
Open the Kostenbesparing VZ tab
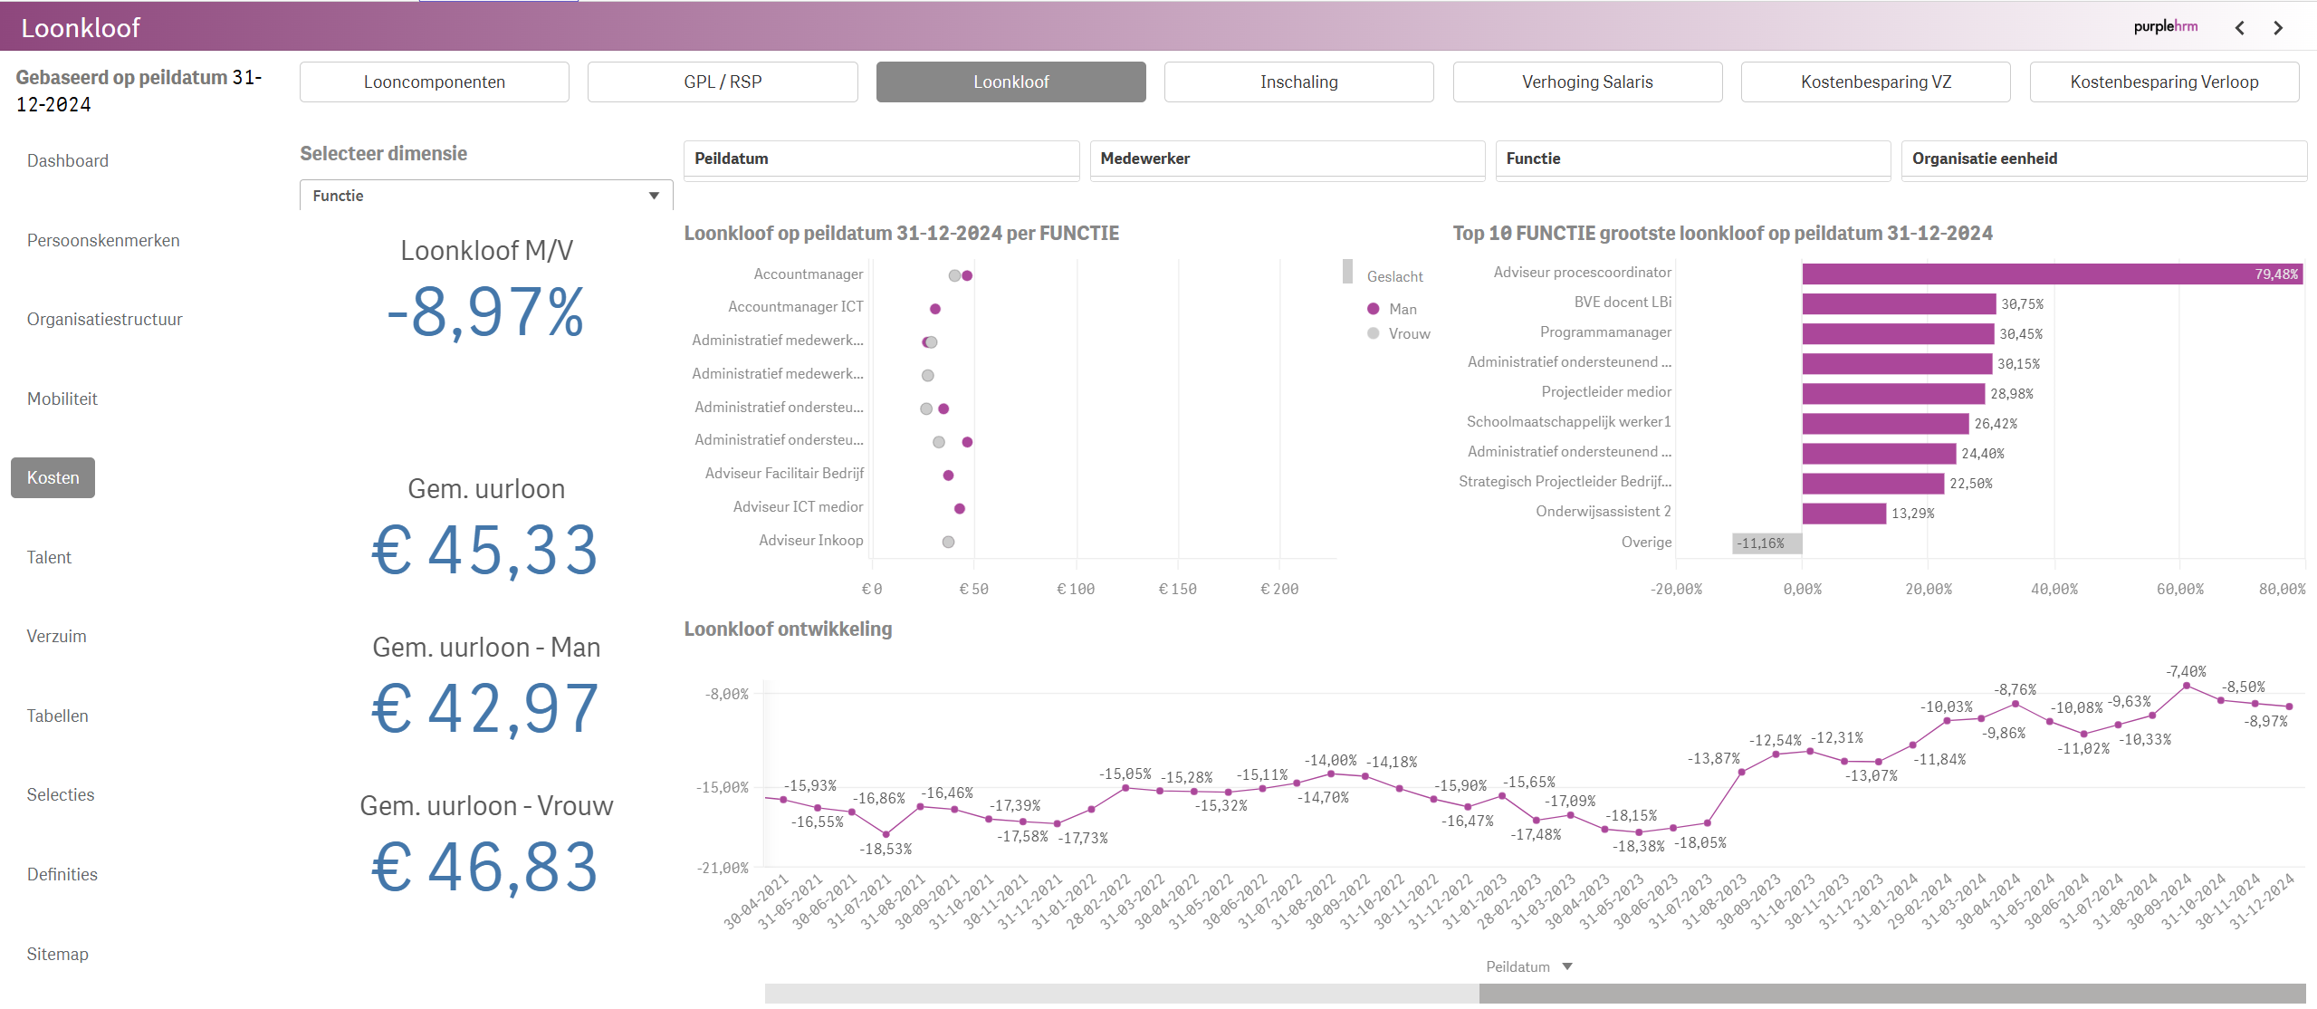click(1875, 82)
